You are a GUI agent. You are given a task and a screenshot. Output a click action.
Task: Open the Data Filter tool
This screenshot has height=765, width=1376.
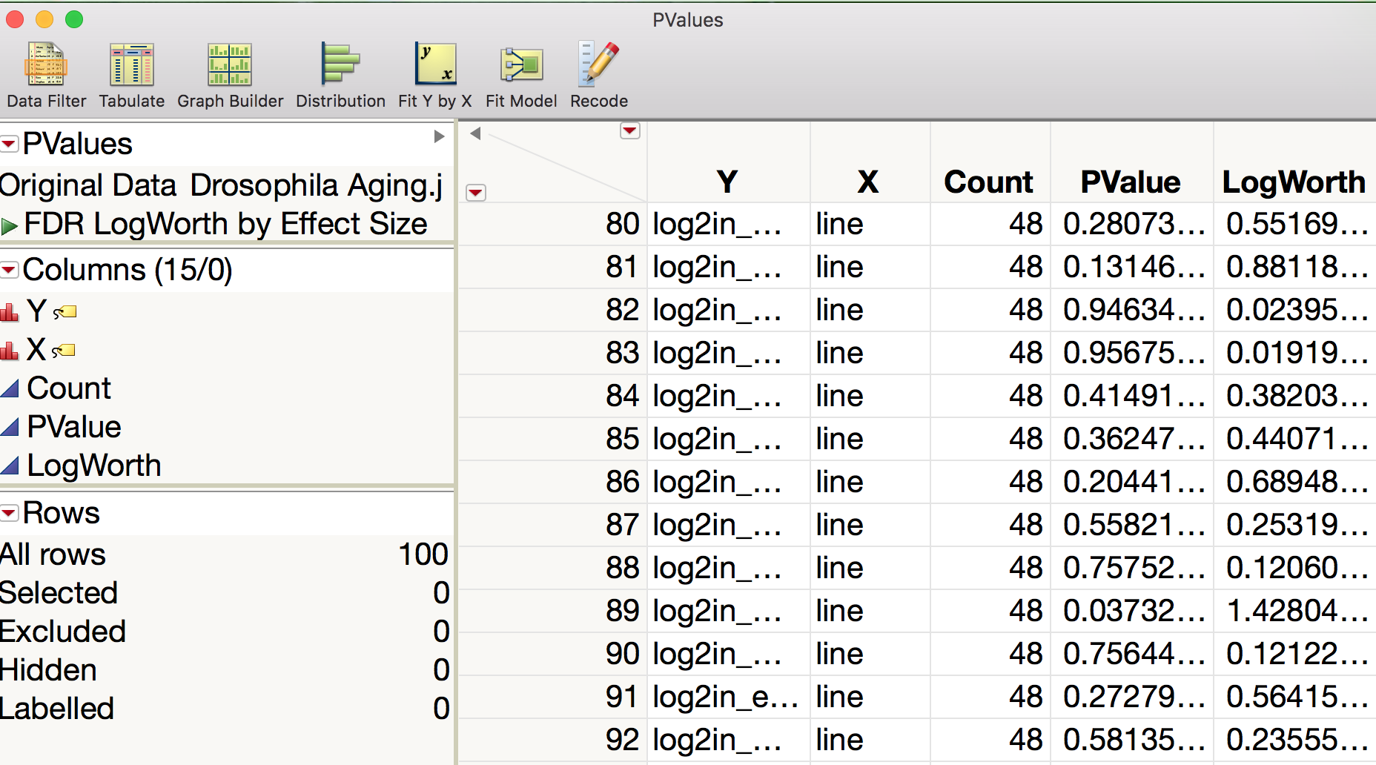click(46, 70)
